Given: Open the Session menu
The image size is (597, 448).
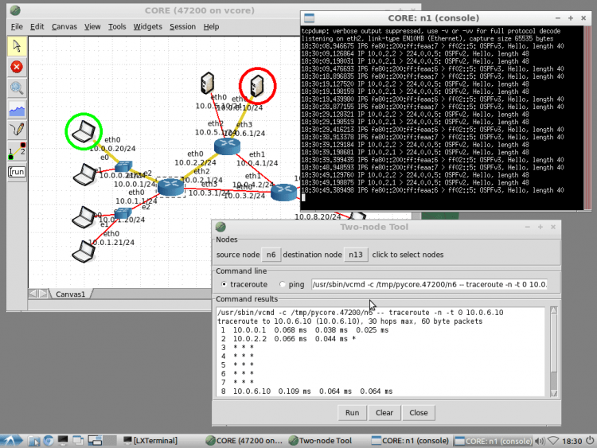Looking at the screenshot, I should pyautogui.click(x=182, y=26).
